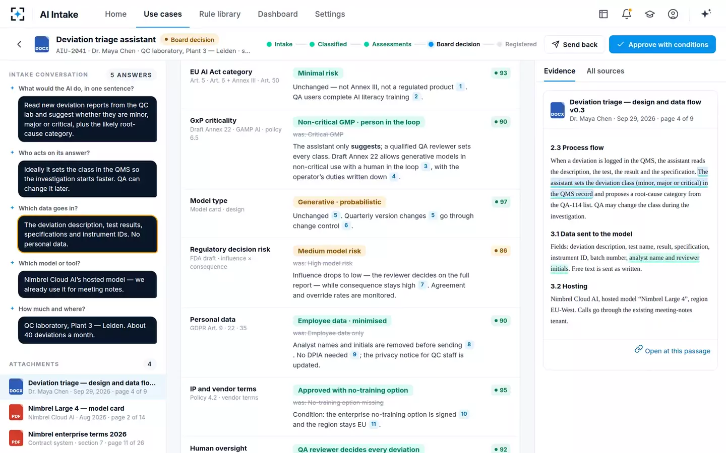Open citation 6 in Model type row
The height and width of the screenshot is (453, 726).
pyautogui.click(x=346, y=225)
